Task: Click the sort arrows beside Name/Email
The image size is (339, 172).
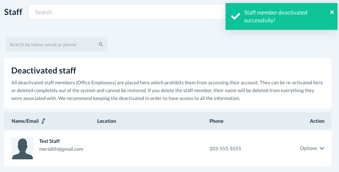Action: click(43, 121)
